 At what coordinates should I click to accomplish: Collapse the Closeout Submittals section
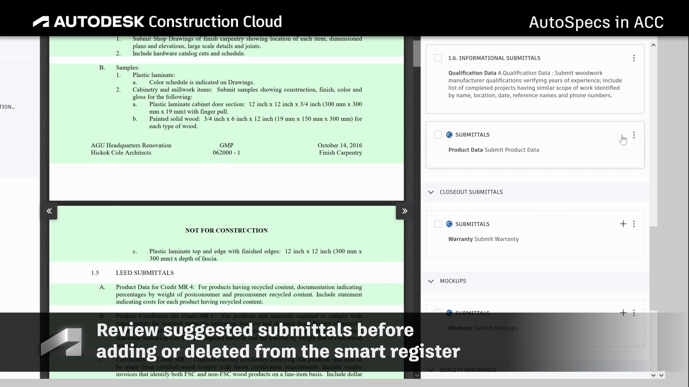tap(431, 192)
